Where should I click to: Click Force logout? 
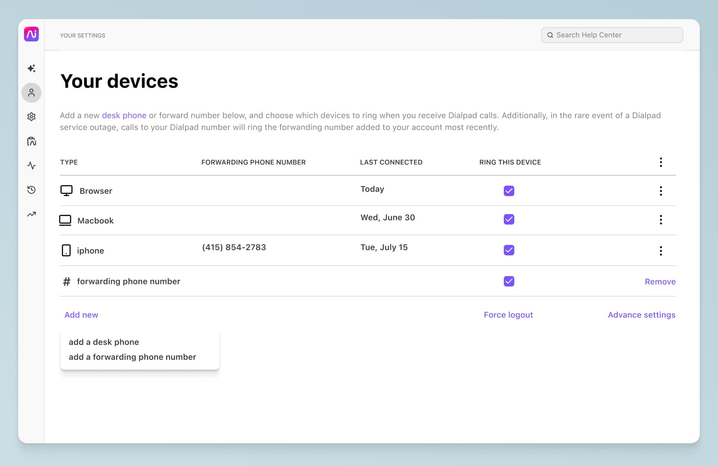[508, 315]
